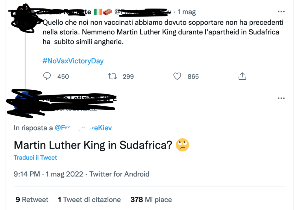Click the "1 mag" date on the first tweet
The height and width of the screenshot is (210, 296).
point(186,12)
